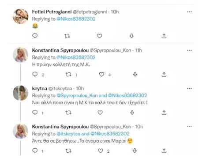Open more options on the last Spyropoulou tweet
Viewport: 221px width, 162px height.
(x=189, y=127)
